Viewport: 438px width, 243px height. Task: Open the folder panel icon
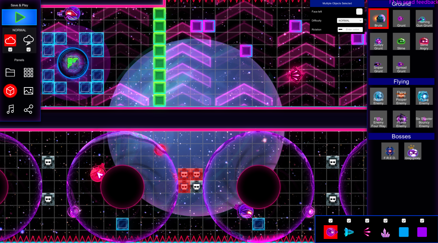(x=10, y=72)
